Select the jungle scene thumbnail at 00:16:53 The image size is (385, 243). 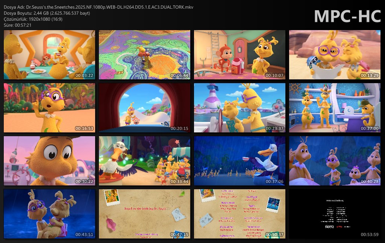tap(49, 108)
